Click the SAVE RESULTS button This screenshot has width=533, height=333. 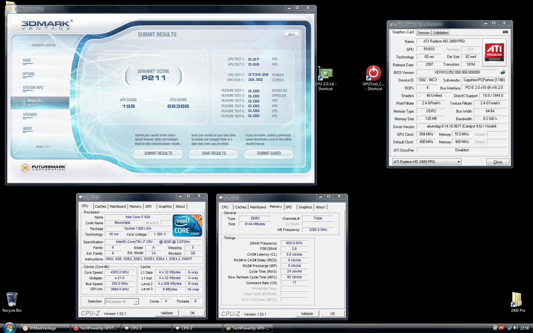[x=214, y=154]
